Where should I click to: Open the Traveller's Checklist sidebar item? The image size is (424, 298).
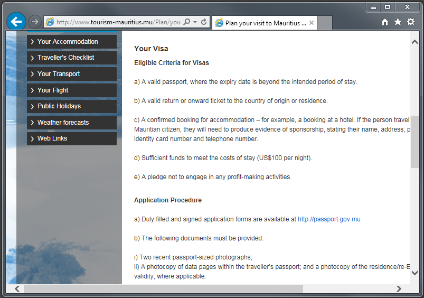(x=72, y=58)
